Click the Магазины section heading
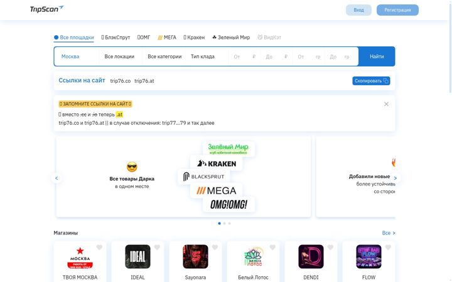The width and height of the screenshot is (452, 282). (66, 232)
